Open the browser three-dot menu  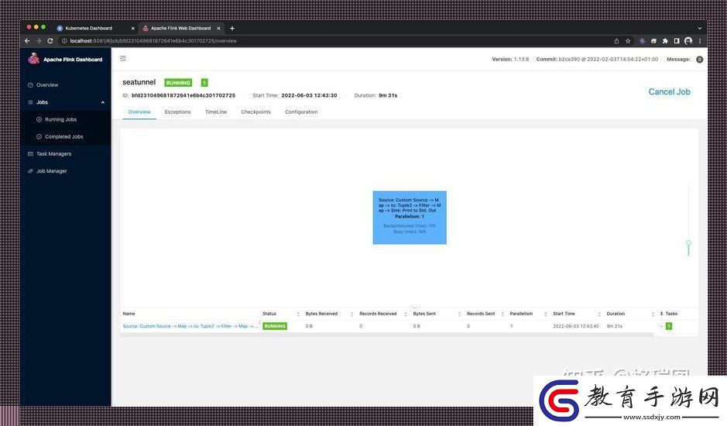tap(700, 41)
